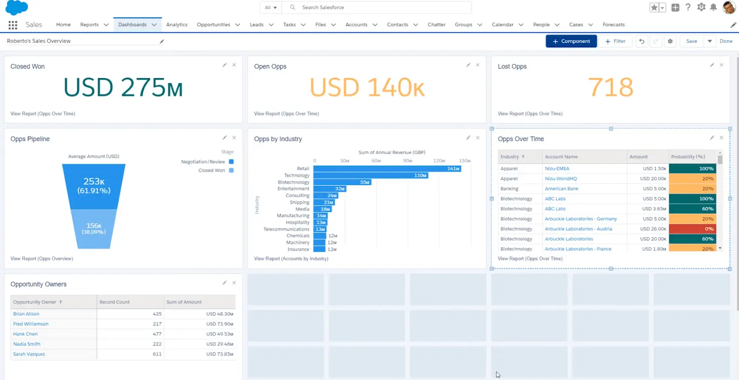The height and width of the screenshot is (380, 739).
Task: Remove the Opps Pipeline component
Action: (234, 138)
